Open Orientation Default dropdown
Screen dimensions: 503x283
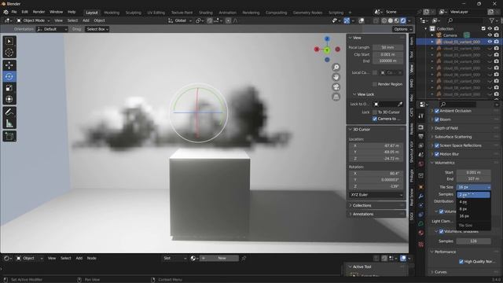(52, 29)
